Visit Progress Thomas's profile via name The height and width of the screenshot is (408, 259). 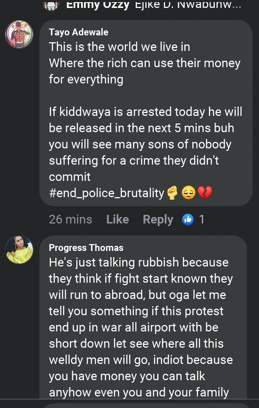coord(86,248)
